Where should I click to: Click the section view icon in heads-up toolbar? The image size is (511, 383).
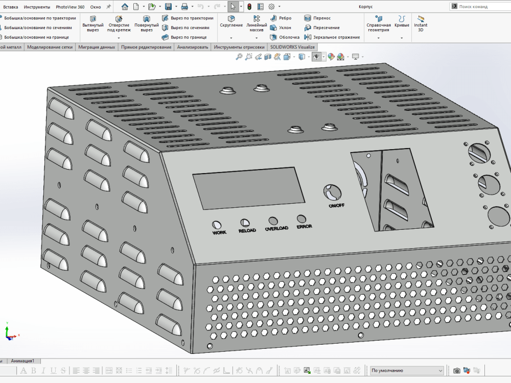pyautogui.click(x=268, y=57)
